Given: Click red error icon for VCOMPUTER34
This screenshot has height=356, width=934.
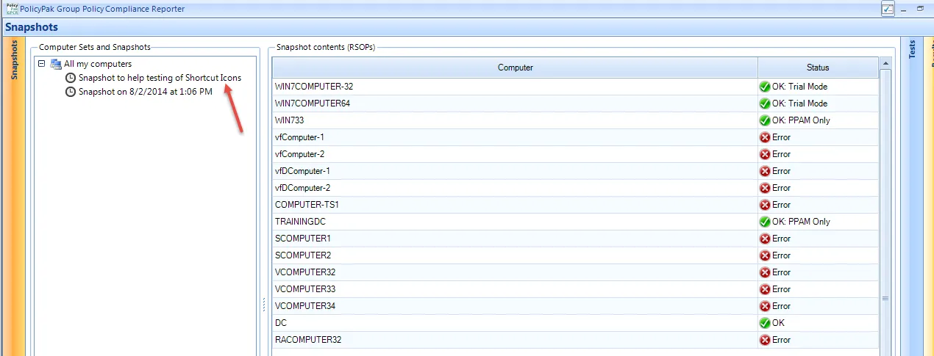Looking at the screenshot, I should [765, 306].
